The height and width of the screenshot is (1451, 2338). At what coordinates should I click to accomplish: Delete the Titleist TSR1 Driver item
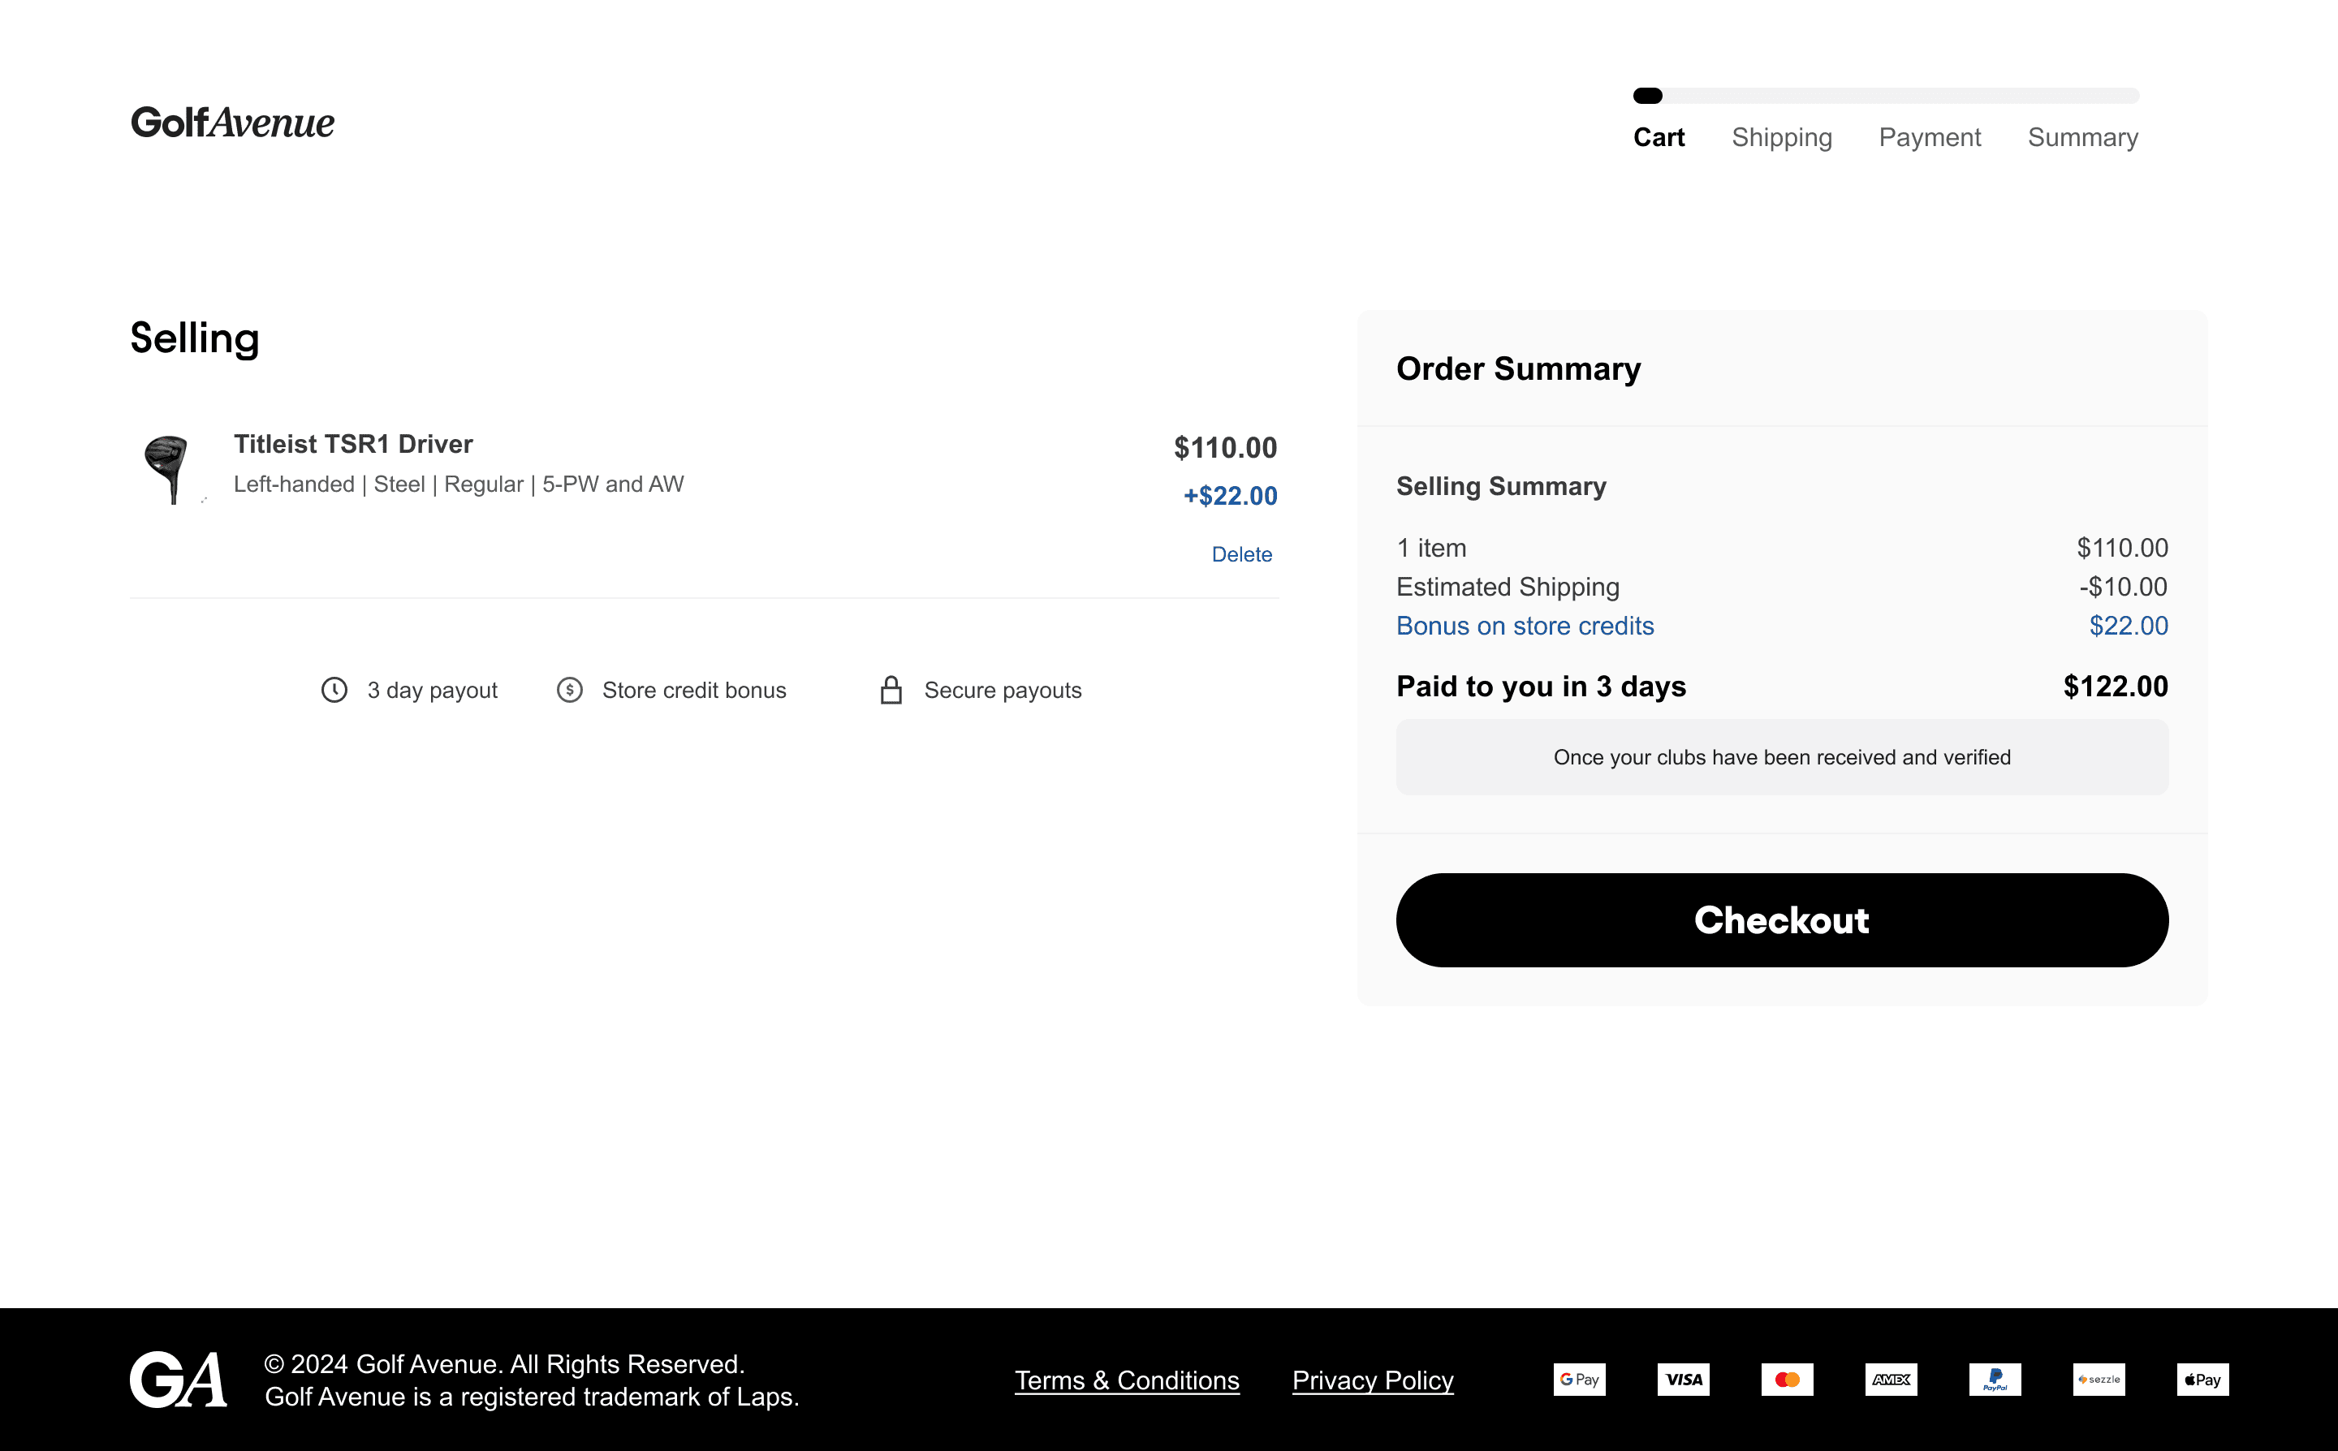1241,555
